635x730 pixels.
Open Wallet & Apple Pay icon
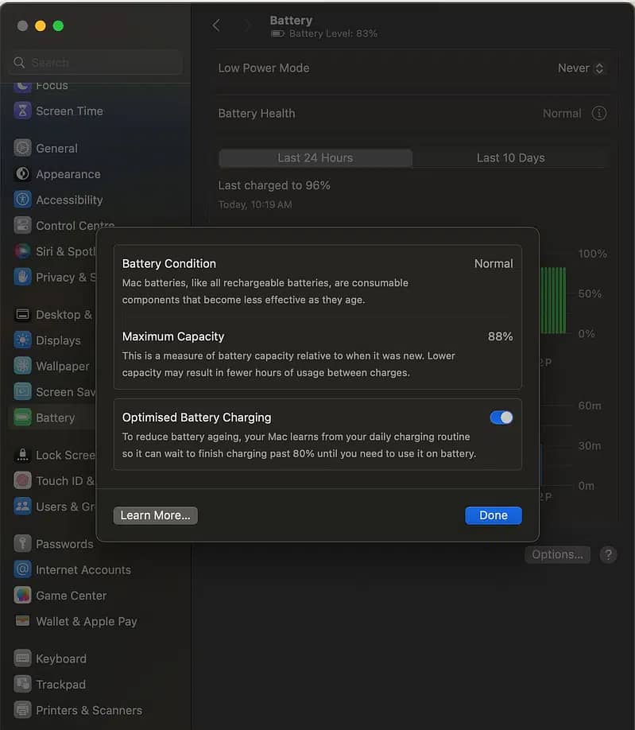22,621
